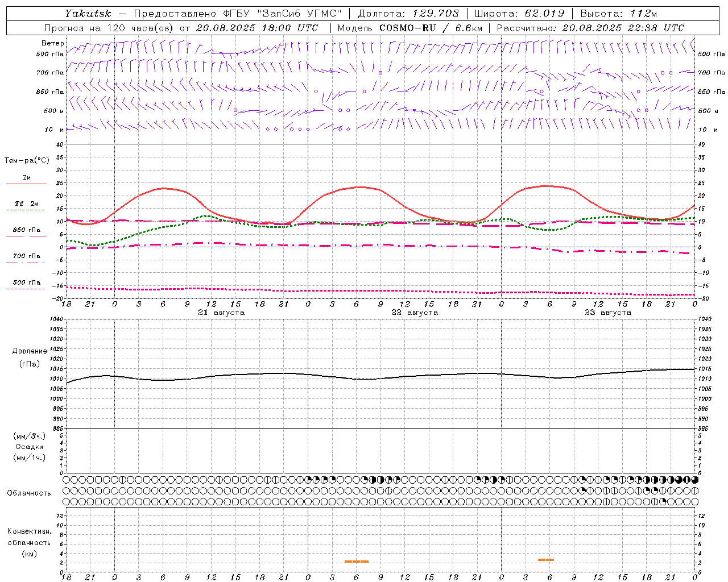Click the Модель COSMO-RU / 6.6км label
Image resolution: width=728 pixels, height=582 pixels.
point(409,27)
